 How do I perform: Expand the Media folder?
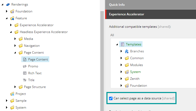tap(15, 39)
